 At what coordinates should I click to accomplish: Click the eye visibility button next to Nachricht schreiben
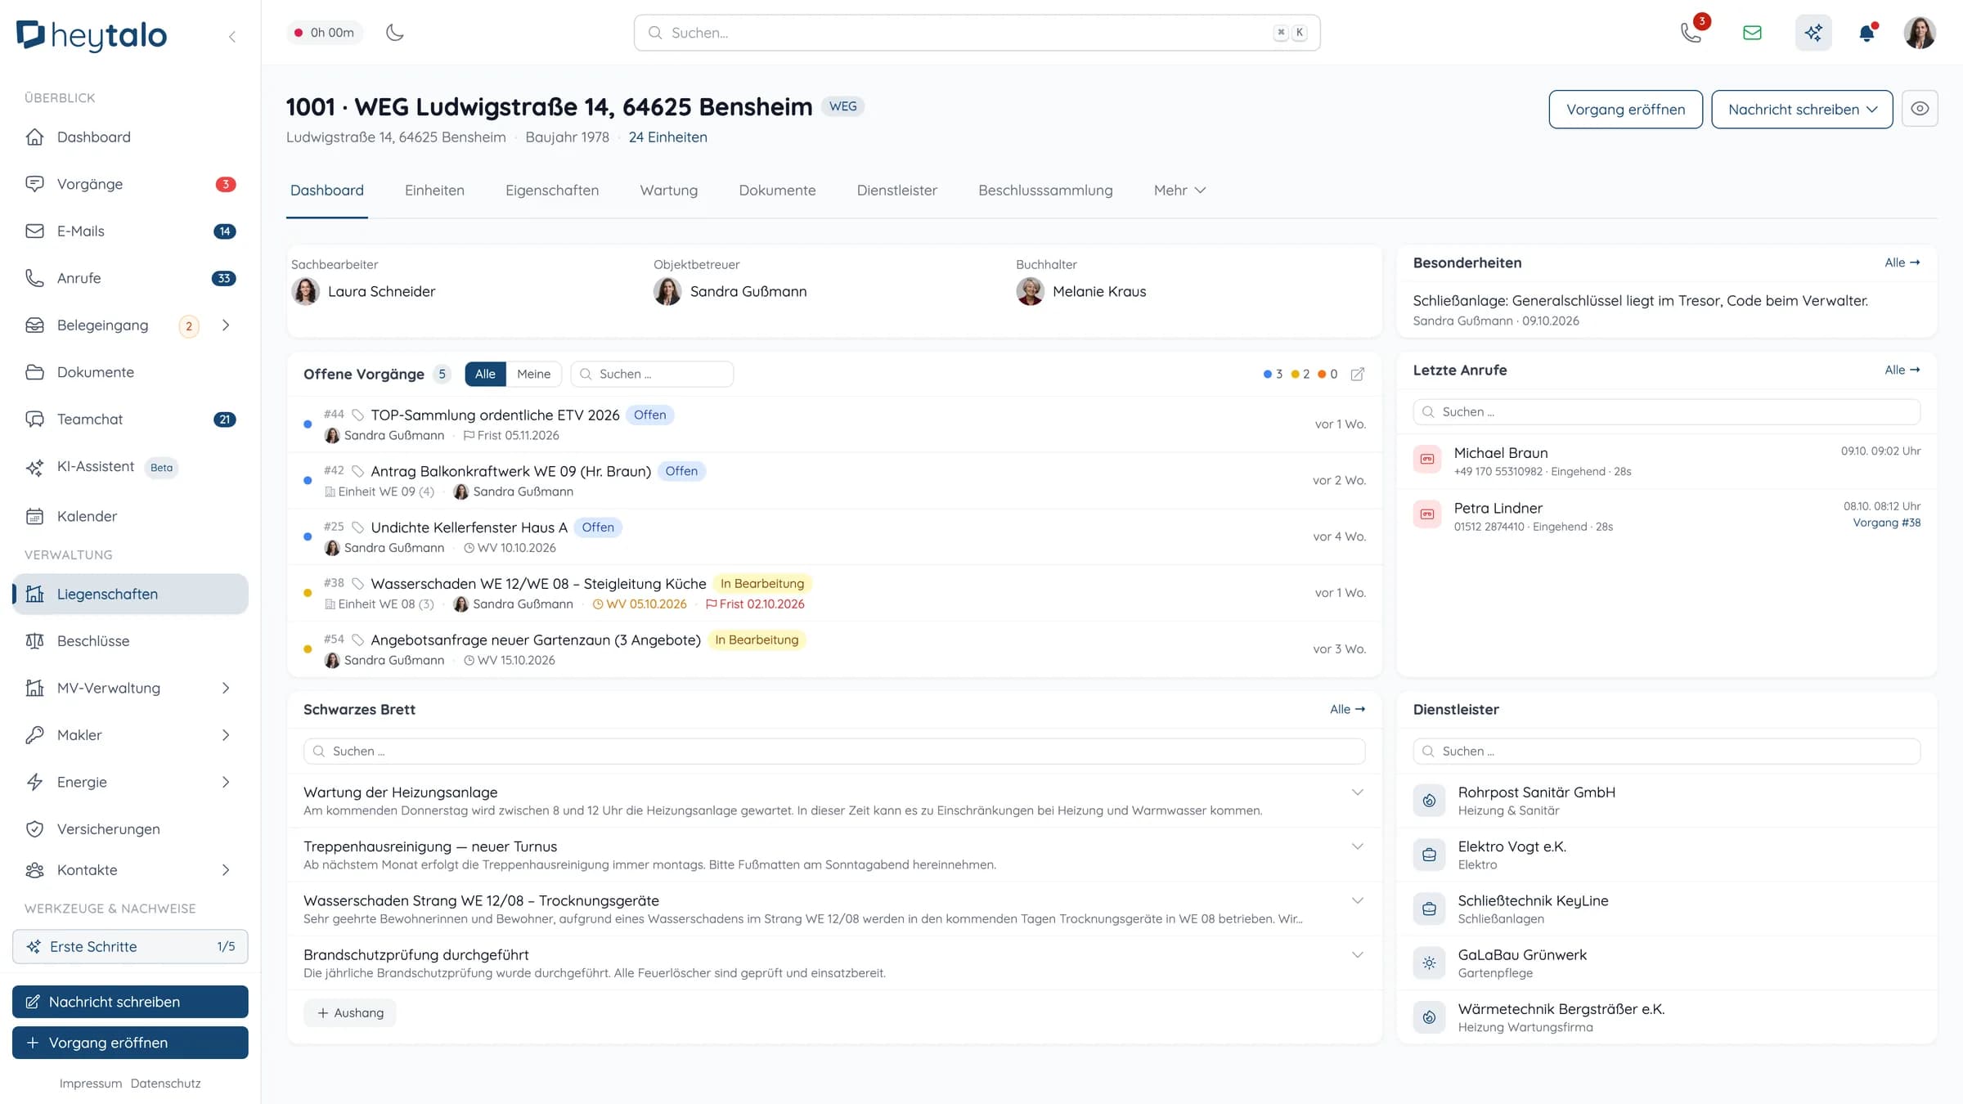coord(1920,109)
